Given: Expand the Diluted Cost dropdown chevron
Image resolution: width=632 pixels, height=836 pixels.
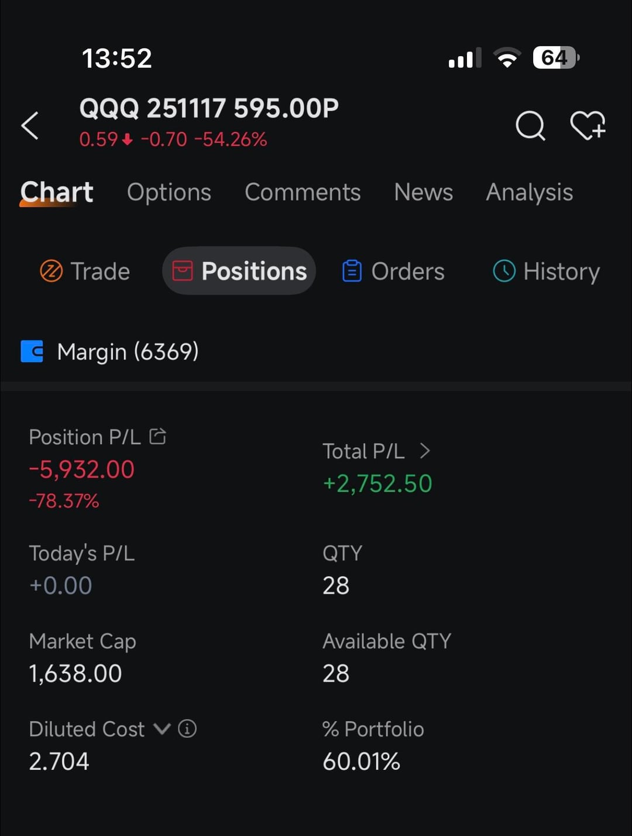Looking at the screenshot, I should (162, 729).
